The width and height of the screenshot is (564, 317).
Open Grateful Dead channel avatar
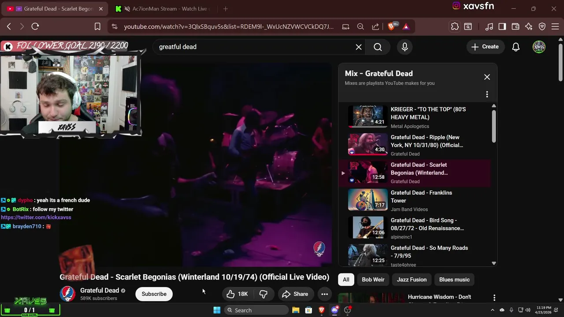(67, 294)
